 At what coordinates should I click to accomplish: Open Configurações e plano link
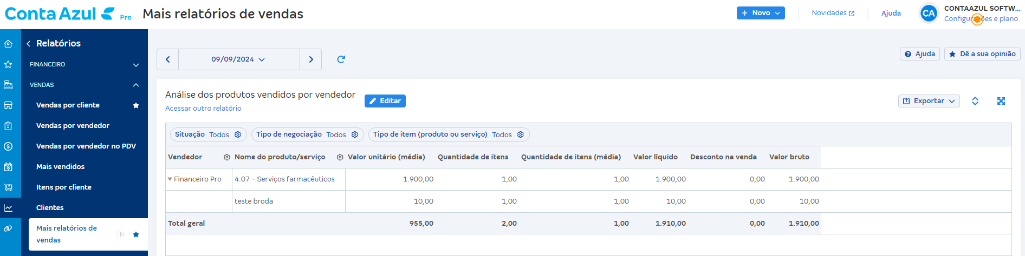click(981, 19)
